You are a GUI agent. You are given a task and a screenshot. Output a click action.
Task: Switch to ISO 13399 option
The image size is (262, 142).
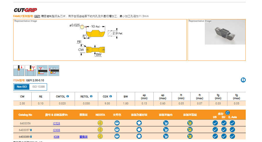pos(38,87)
